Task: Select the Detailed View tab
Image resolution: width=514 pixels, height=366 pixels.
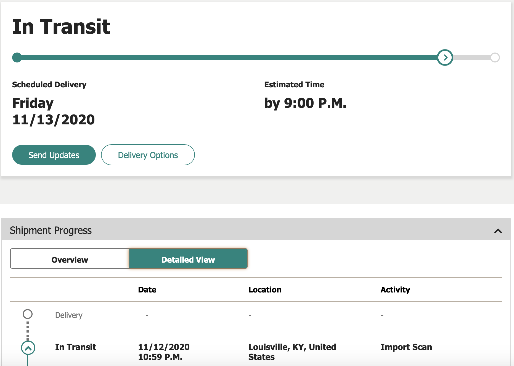Action: 188,259
